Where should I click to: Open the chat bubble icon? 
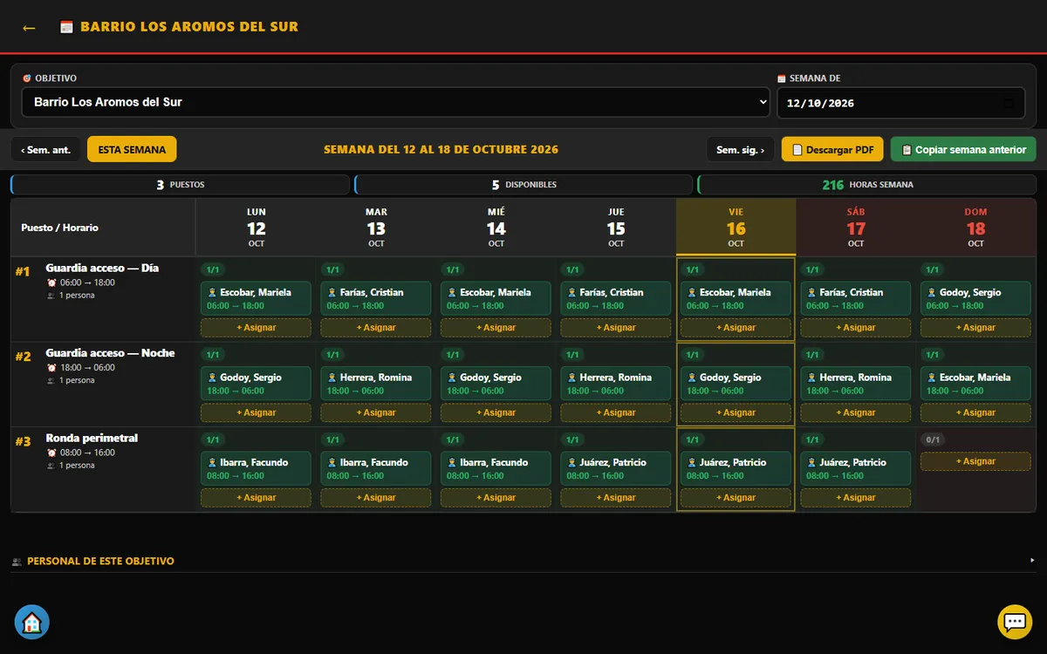(x=1015, y=623)
